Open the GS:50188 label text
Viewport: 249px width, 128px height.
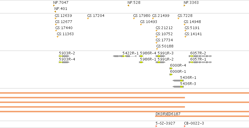coord(165,46)
